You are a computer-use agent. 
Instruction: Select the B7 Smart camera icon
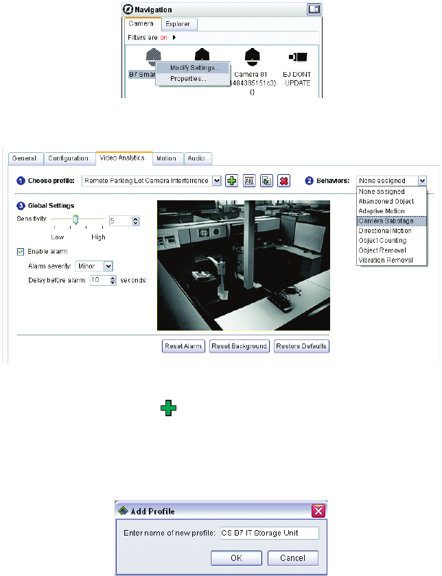tap(153, 57)
